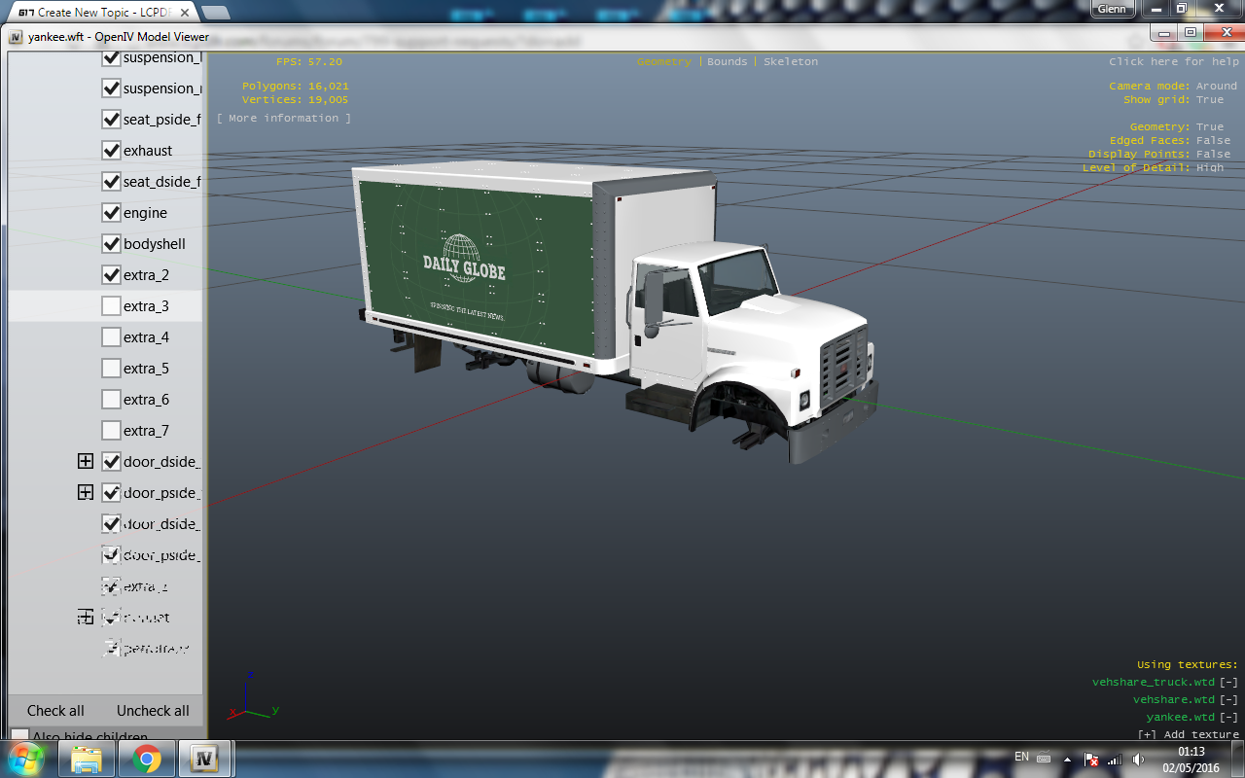Open the clock showing 01:13

point(1191,759)
